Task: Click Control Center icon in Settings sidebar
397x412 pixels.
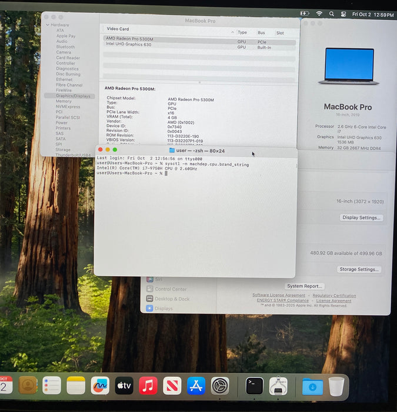Action: pyautogui.click(x=149, y=289)
